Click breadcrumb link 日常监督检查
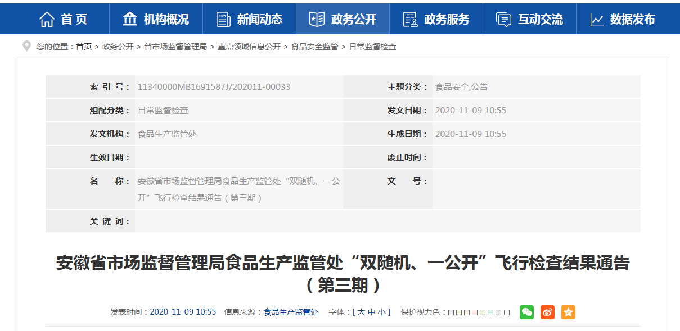This screenshot has width=680, height=331. [372, 47]
